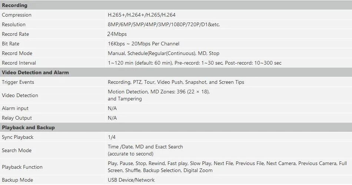This screenshot has height=185, width=352.
Task: Click the Playback Function row label
Action: (x=22, y=167)
